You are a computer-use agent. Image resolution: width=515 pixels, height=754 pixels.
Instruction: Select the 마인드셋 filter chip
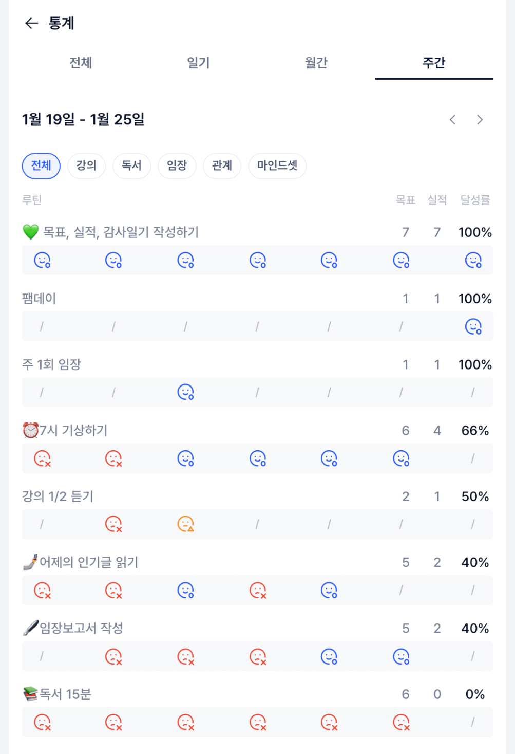point(277,165)
